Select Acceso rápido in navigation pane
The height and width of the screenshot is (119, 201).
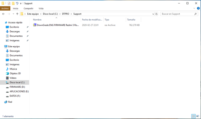tap(15, 23)
